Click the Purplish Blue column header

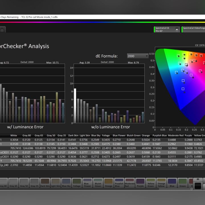(x=160, y=136)
